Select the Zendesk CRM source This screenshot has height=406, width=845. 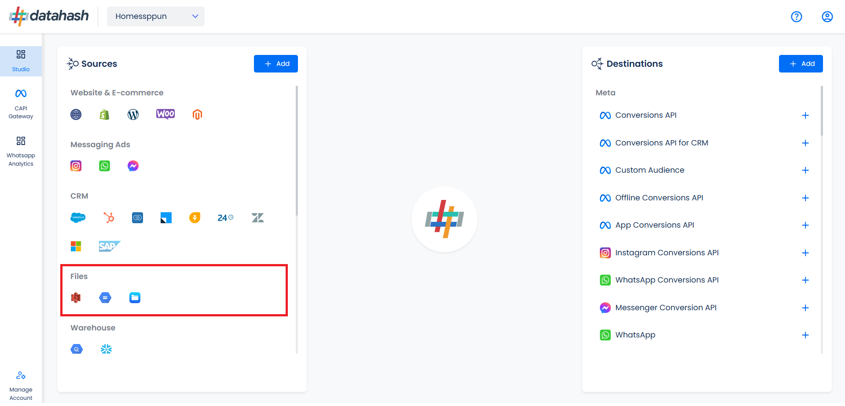coord(258,217)
